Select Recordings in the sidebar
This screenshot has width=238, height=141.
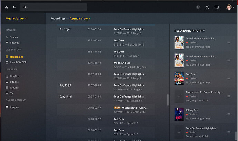[17, 57]
